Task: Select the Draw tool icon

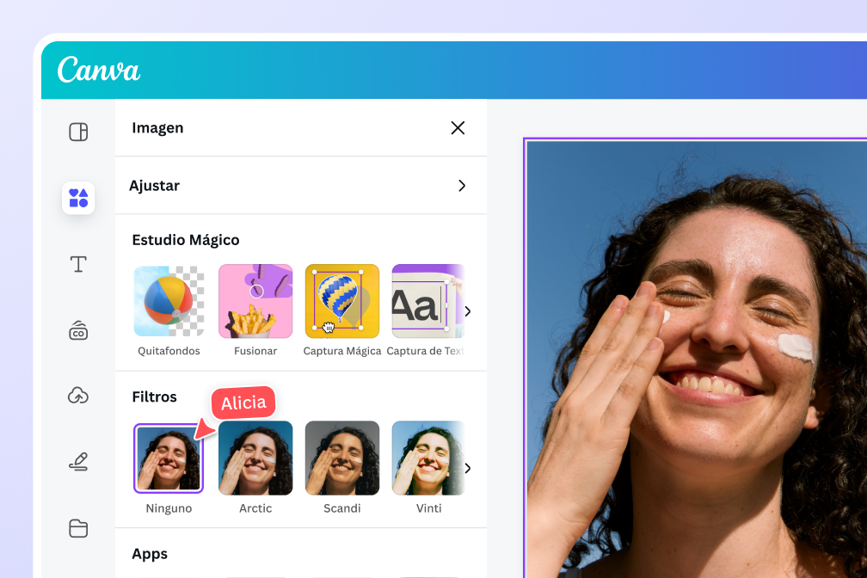Action: point(78,462)
